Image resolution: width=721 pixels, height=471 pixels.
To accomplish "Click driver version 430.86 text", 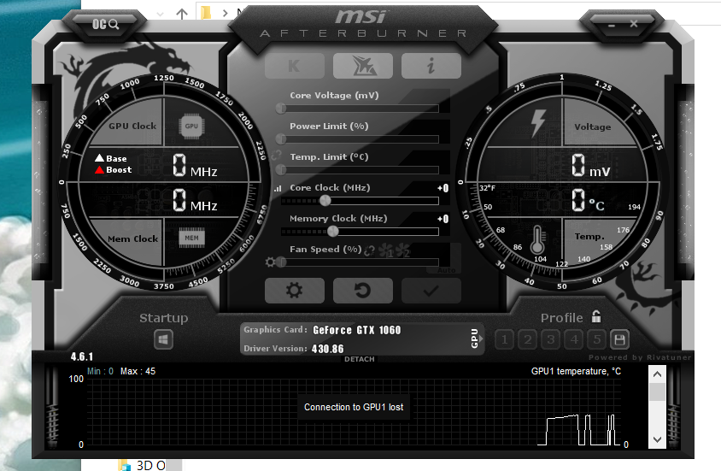I will tap(327, 349).
